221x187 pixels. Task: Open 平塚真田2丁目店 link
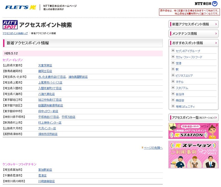coord(49,117)
